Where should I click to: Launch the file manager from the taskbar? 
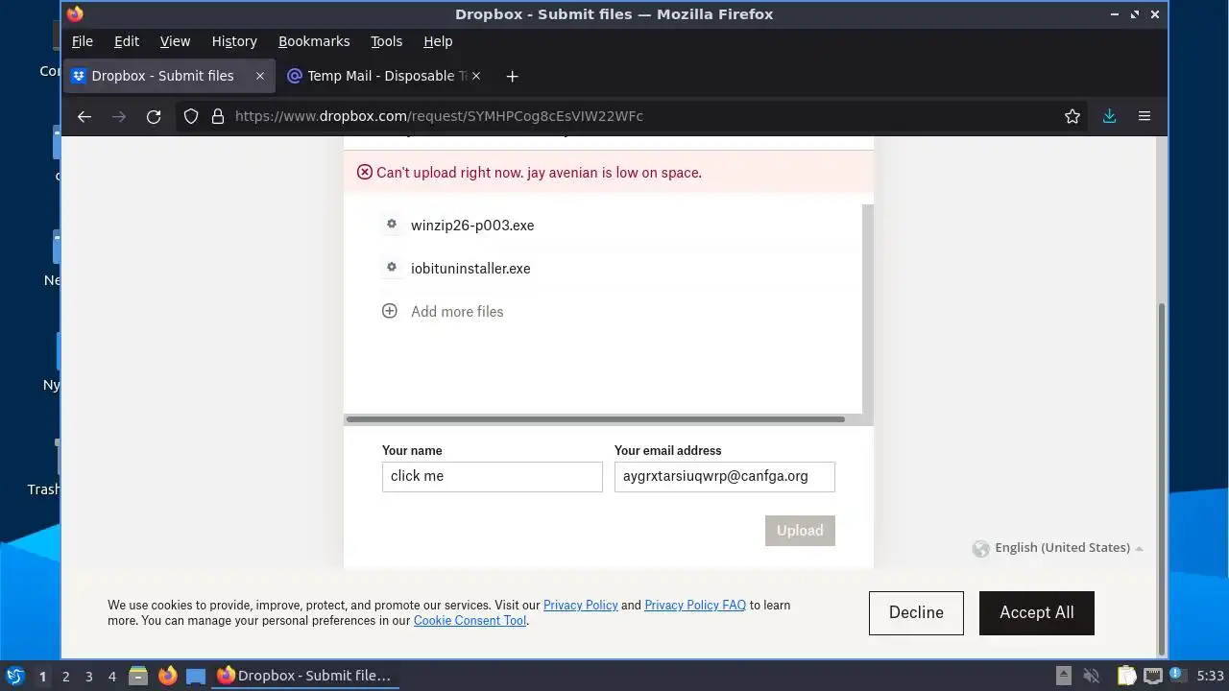click(138, 676)
